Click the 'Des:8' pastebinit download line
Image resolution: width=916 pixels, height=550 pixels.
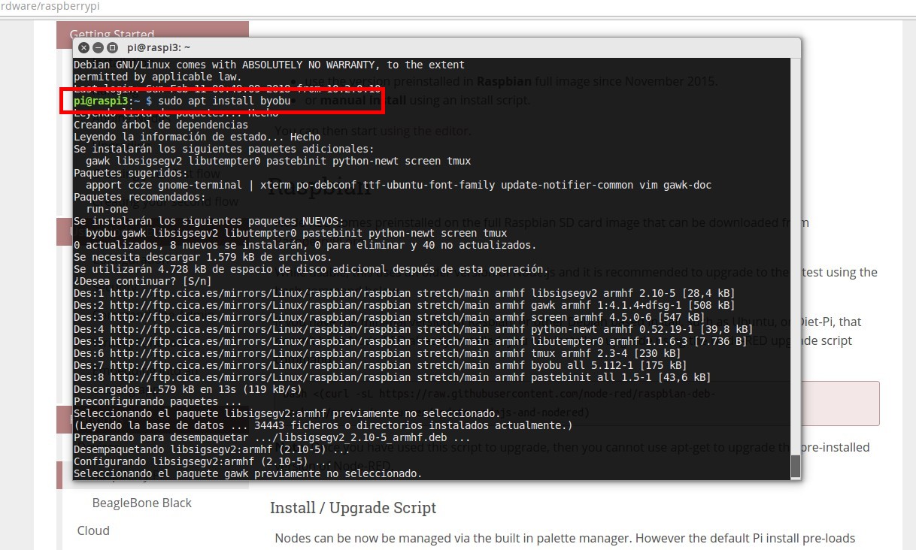pos(393,377)
